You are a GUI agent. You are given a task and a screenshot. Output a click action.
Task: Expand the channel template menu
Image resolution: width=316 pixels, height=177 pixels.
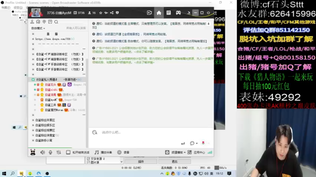pyautogui.click(x=175, y=152)
